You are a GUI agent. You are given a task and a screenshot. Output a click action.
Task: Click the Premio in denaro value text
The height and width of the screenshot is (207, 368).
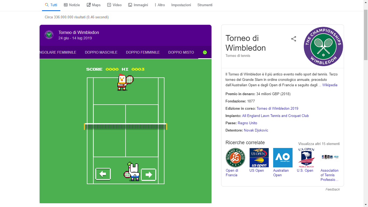coord(273,94)
